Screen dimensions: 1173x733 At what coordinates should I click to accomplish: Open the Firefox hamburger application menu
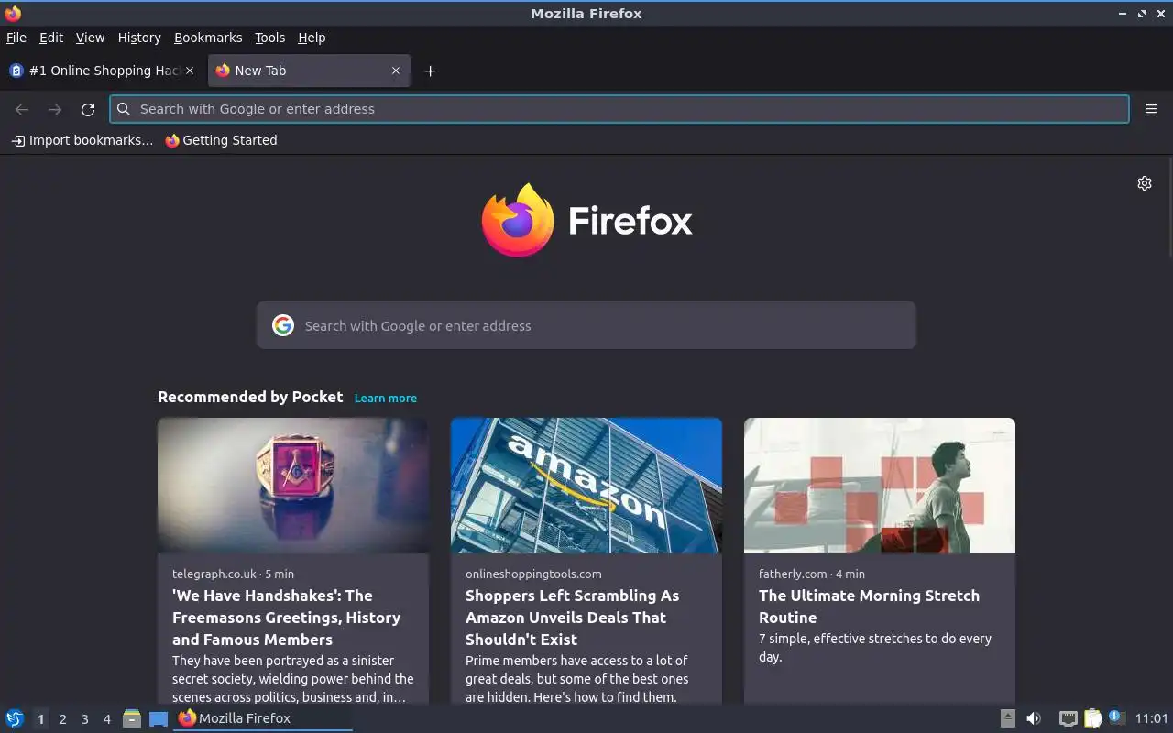point(1151,109)
